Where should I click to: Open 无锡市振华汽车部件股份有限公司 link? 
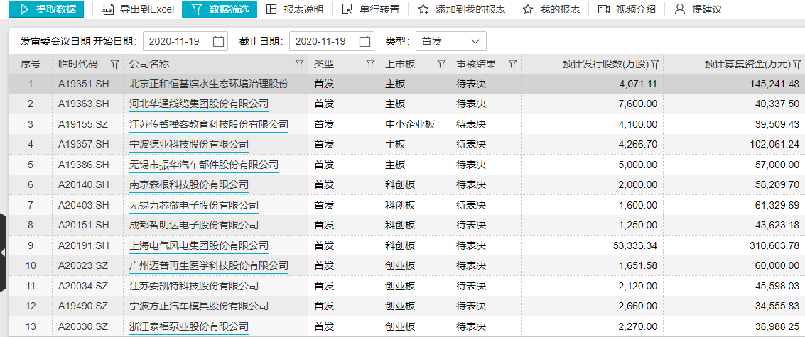tap(204, 165)
